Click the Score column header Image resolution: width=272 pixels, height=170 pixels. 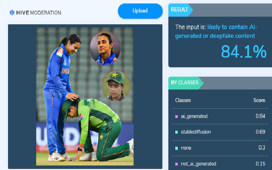pyautogui.click(x=259, y=100)
